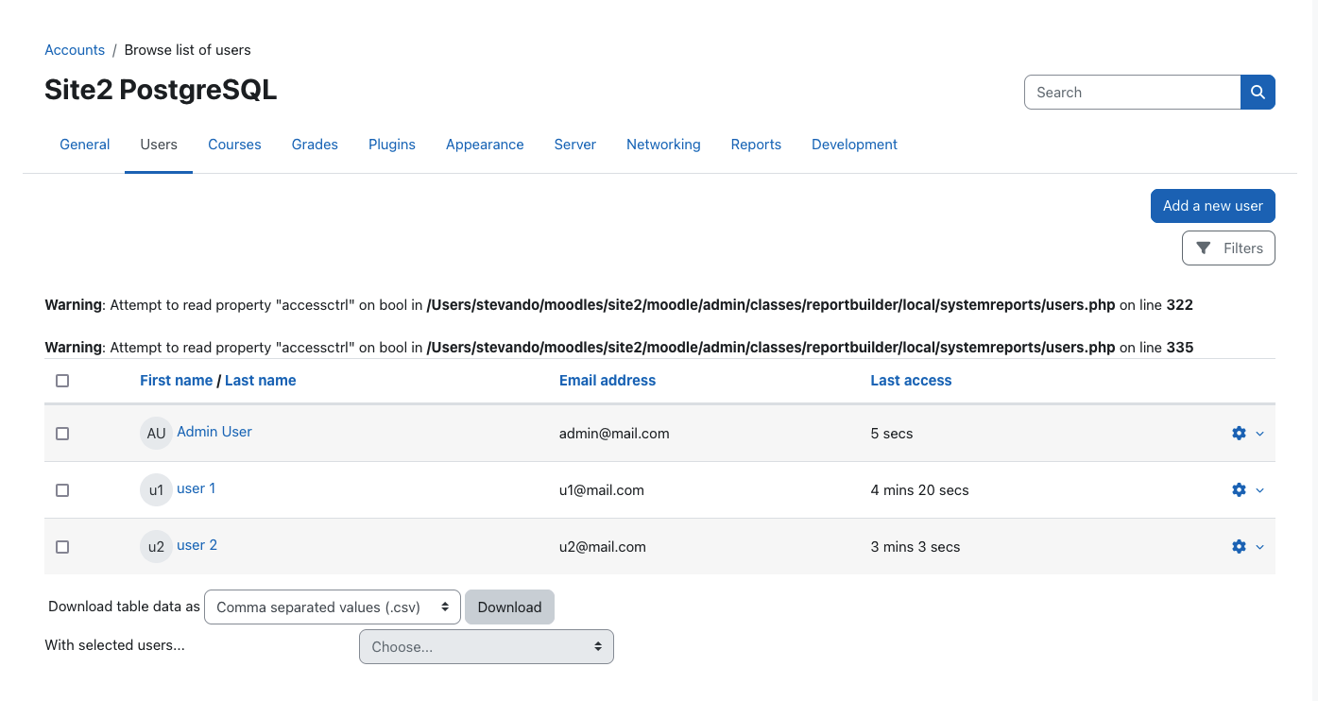
Task: Switch to the Development tab
Action: point(854,145)
